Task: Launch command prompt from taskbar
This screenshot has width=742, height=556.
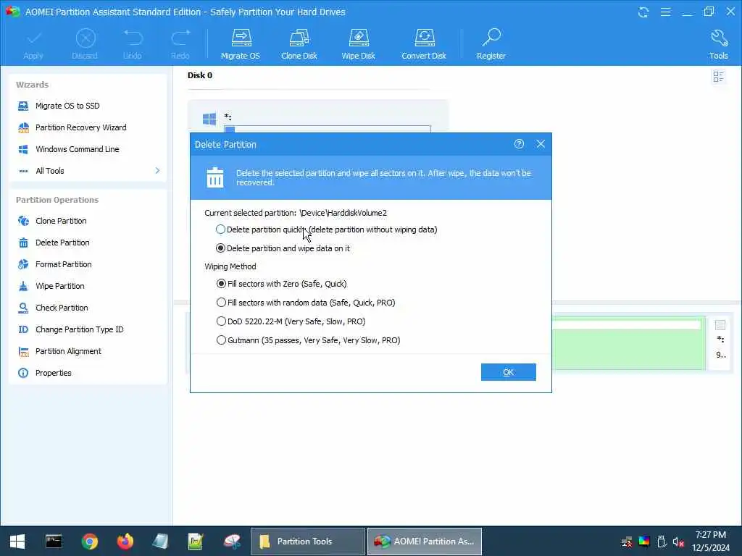Action: click(54, 542)
